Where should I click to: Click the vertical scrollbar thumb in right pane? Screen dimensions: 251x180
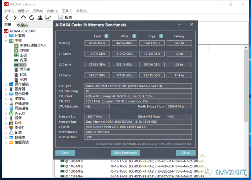246,86
